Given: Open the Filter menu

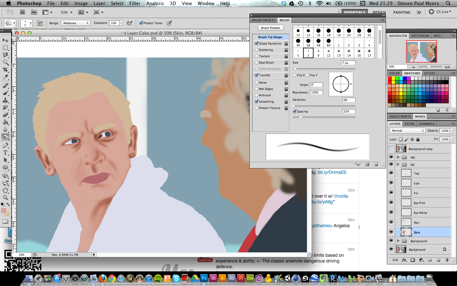Looking at the screenshot, I should 135,3.
